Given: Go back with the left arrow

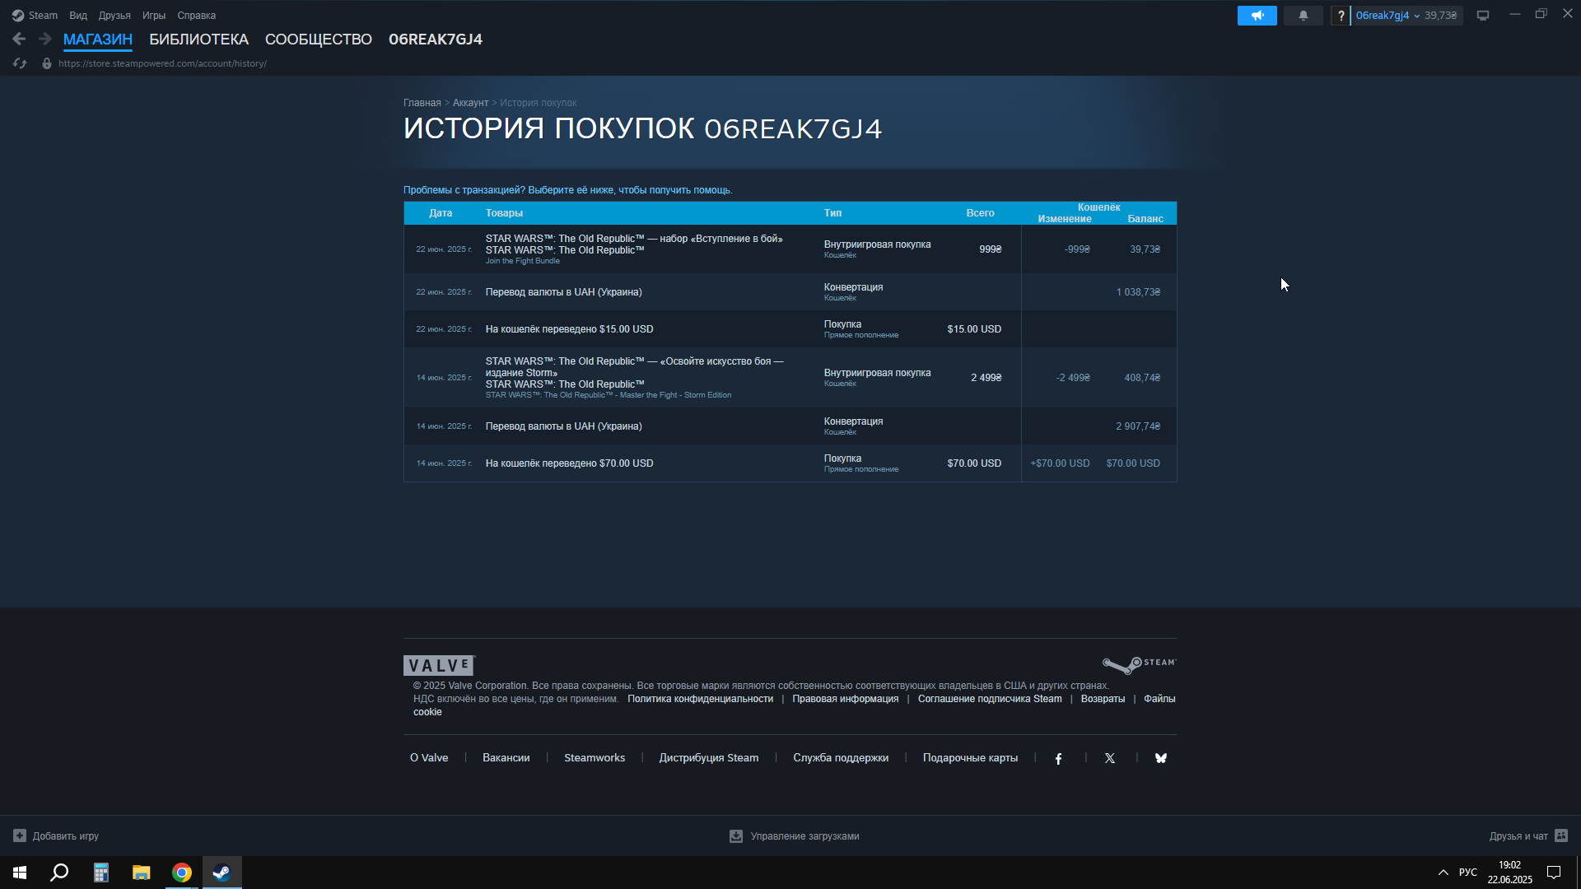Looking at the screenshot, I should [x=19, y=39].
